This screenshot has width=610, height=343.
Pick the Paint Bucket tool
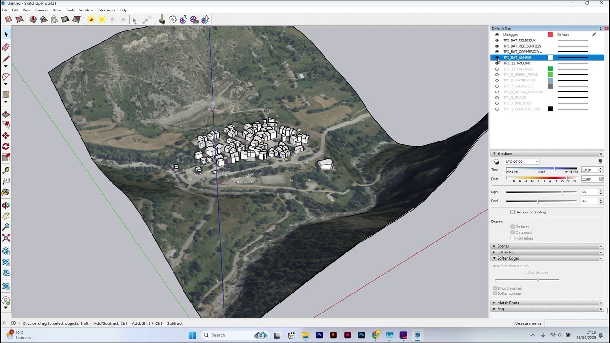6,192
